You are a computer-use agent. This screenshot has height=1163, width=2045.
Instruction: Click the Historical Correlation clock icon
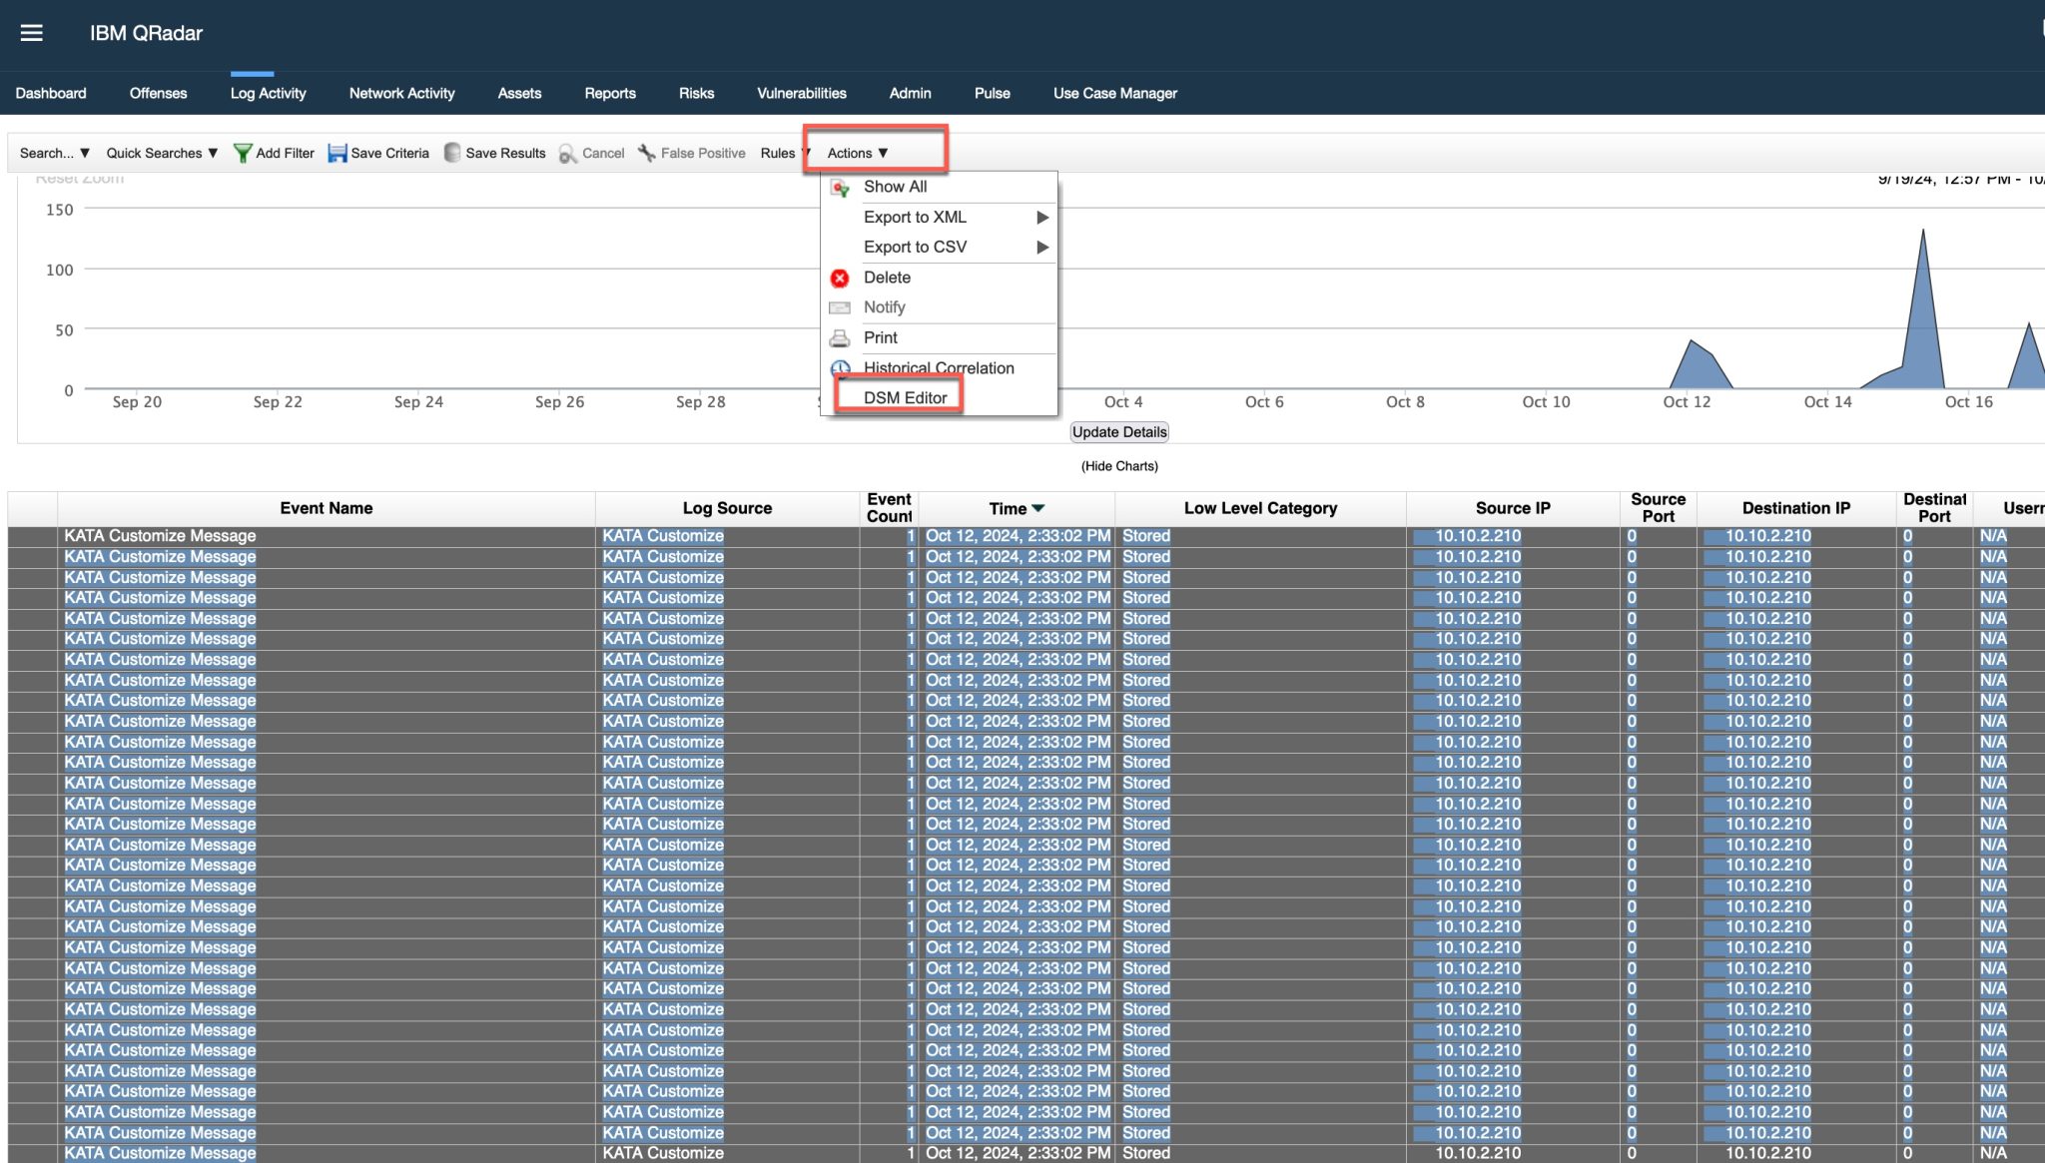click(x=840, y=368)
